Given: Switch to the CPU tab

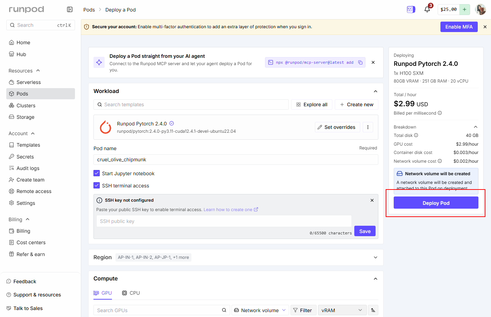Looking at the screenshot, I should click(131, 293).
